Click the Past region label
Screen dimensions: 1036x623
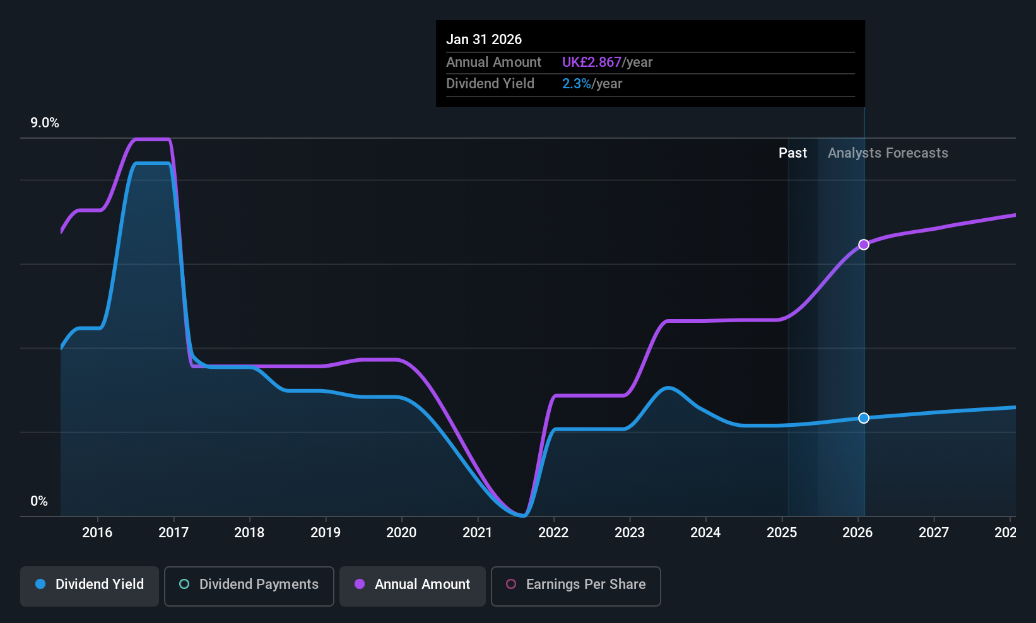point(792,153)
